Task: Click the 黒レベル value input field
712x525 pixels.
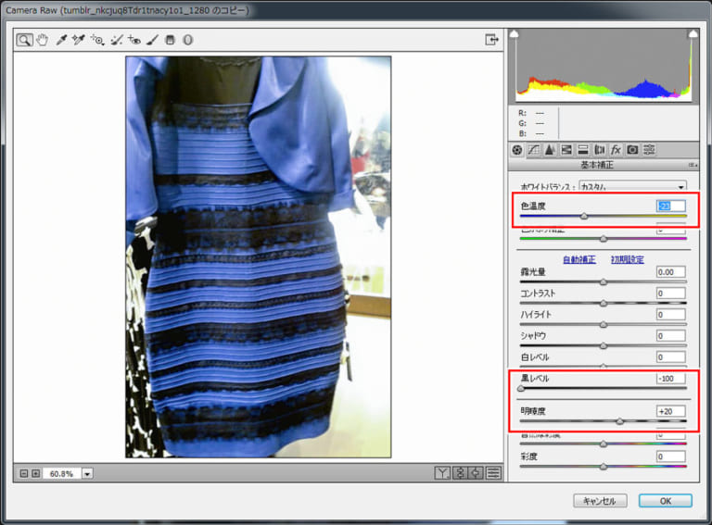Action: 670,379
